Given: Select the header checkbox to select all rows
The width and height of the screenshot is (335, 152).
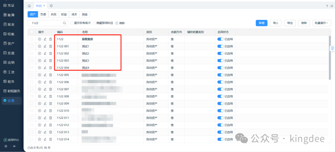Looking at the screenshot, I should click(x=32, y=32).
